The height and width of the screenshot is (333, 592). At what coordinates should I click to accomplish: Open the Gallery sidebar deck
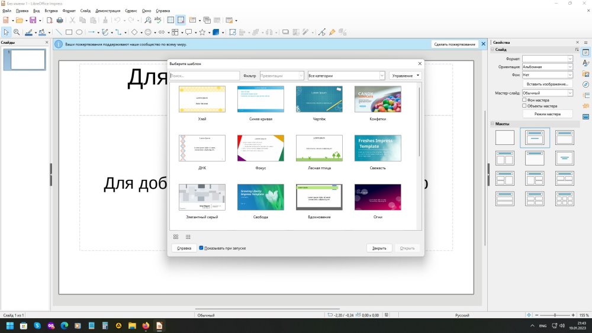pos(585,74)
